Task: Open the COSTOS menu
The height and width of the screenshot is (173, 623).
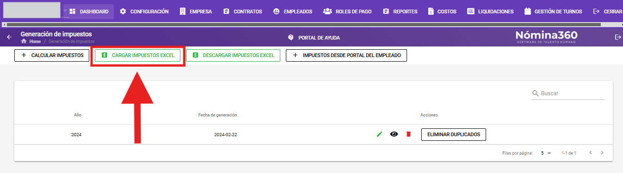Action: coord(442,12)
